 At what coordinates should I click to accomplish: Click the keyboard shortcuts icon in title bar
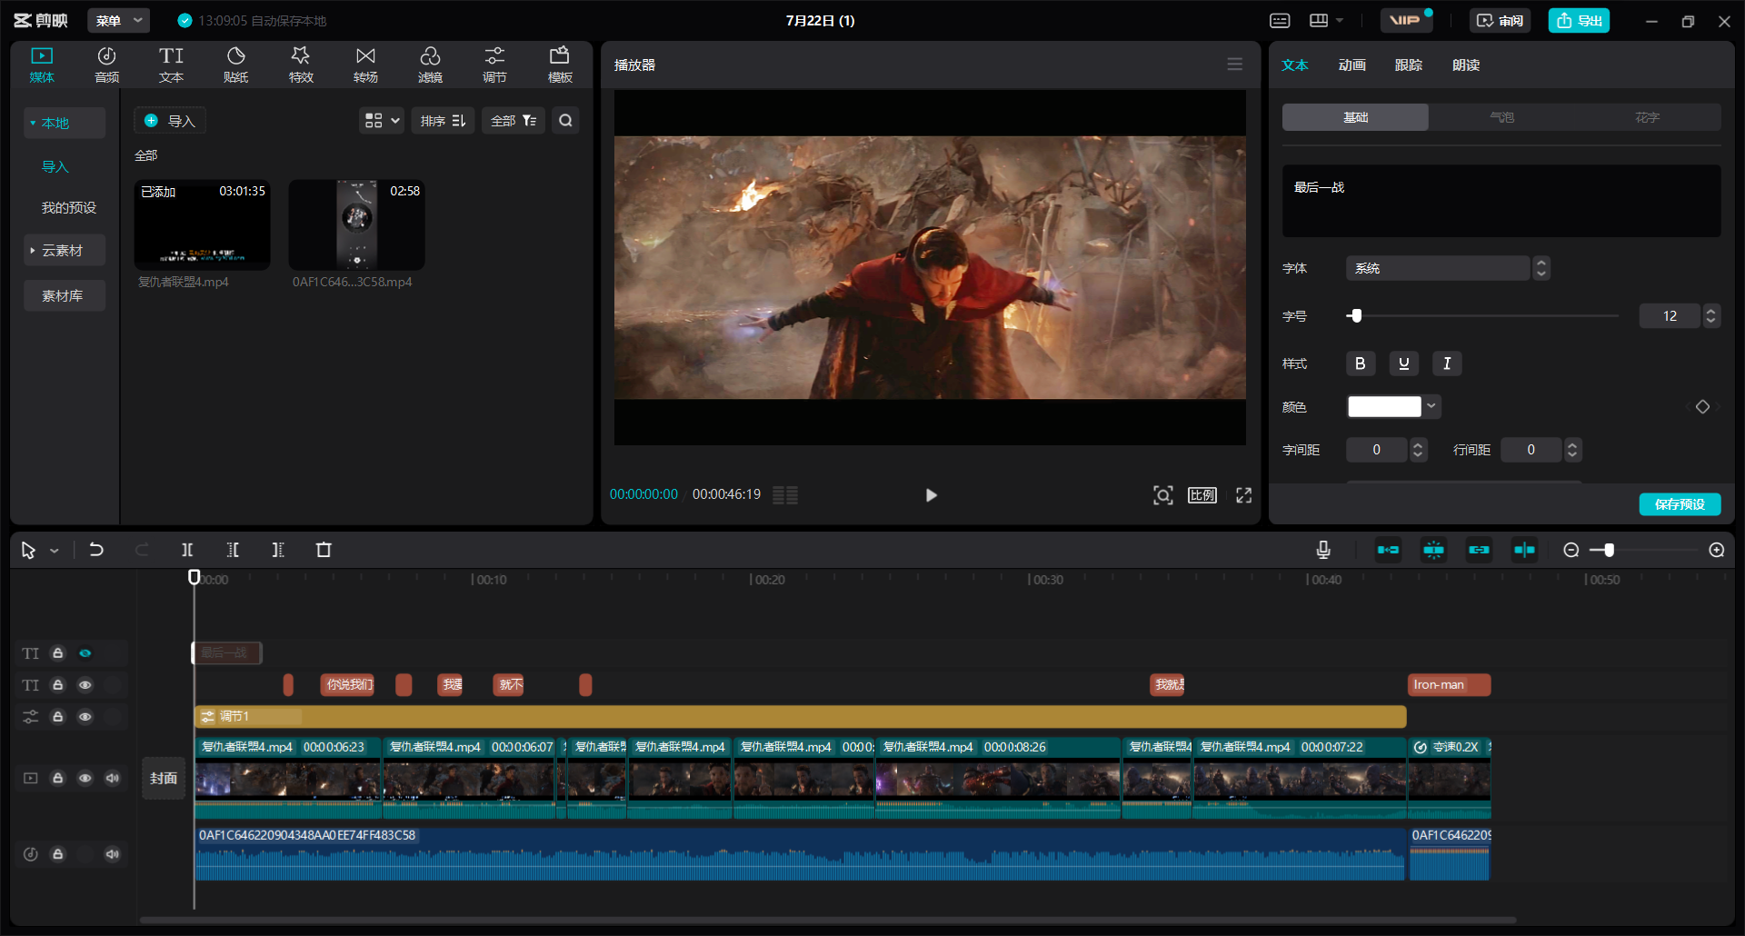coord(1280,20)
